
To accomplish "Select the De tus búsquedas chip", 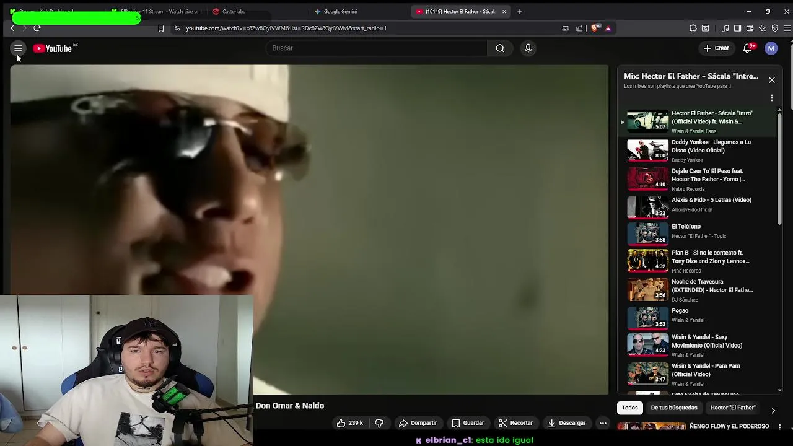I will [x=674, y=408].
